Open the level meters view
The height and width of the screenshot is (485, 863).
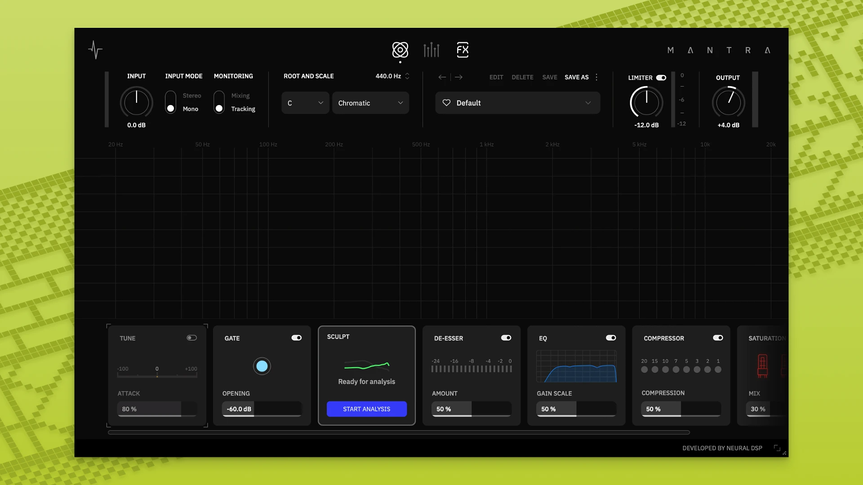point(431,50)
